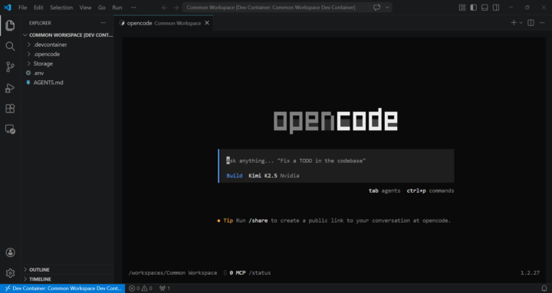Viewport: 552px width, 293px height.
Task: Open the Run menu
Action: click(117, 8)
